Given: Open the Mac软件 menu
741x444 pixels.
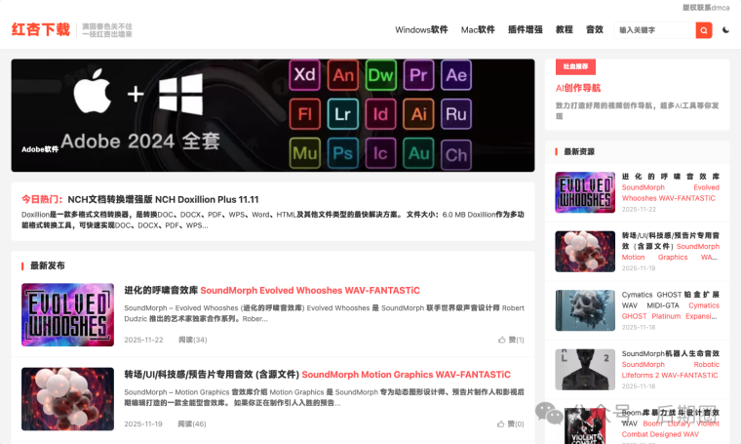Looking at the screenshot, I should tap(478, 30).
